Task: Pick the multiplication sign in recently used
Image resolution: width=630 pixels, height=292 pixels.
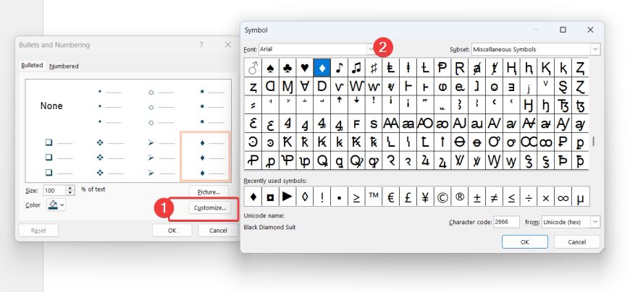Action: pos(545,197)
